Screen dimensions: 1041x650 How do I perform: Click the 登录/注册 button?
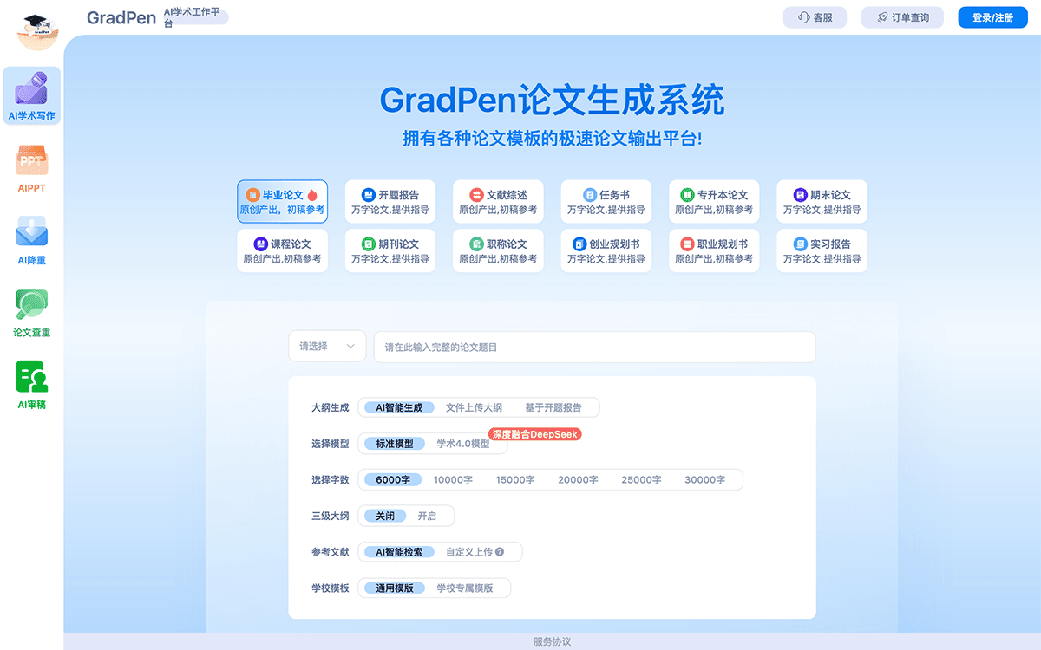(992, 16)
